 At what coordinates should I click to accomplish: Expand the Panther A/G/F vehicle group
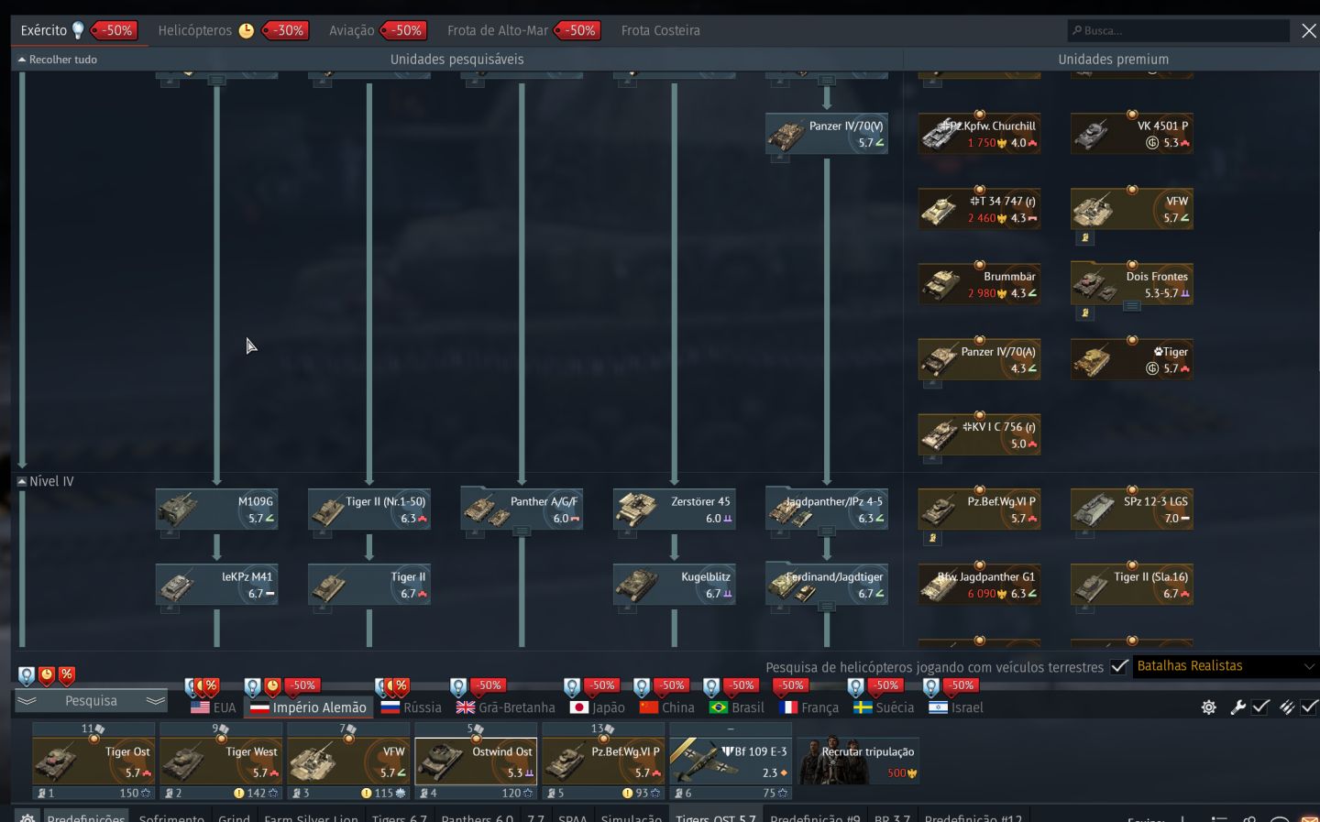click(522, 532)
